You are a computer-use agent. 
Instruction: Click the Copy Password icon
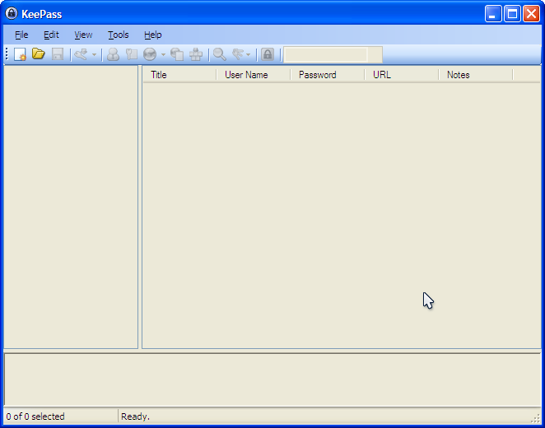click(x=132, y=54)
